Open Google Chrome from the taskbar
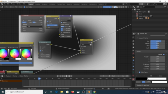 (94, 92)
